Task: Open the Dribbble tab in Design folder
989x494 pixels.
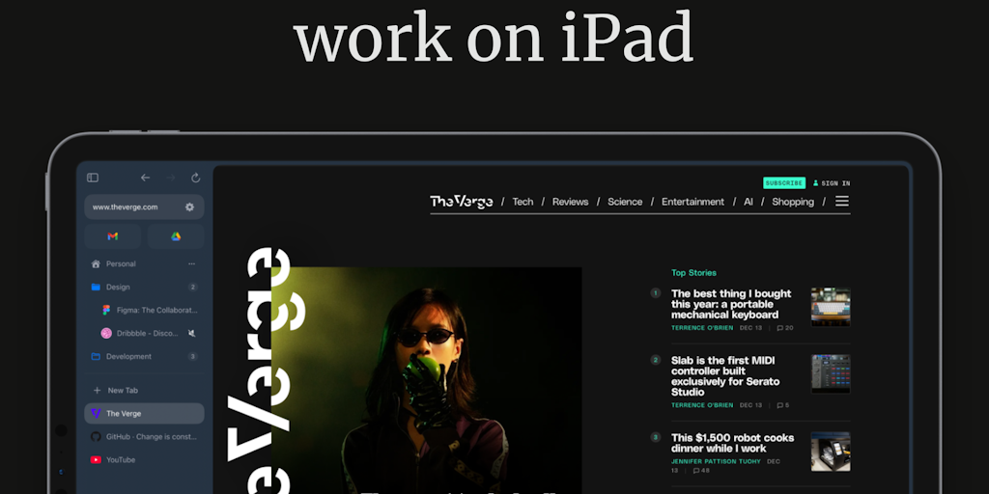Action: [140, 333]
